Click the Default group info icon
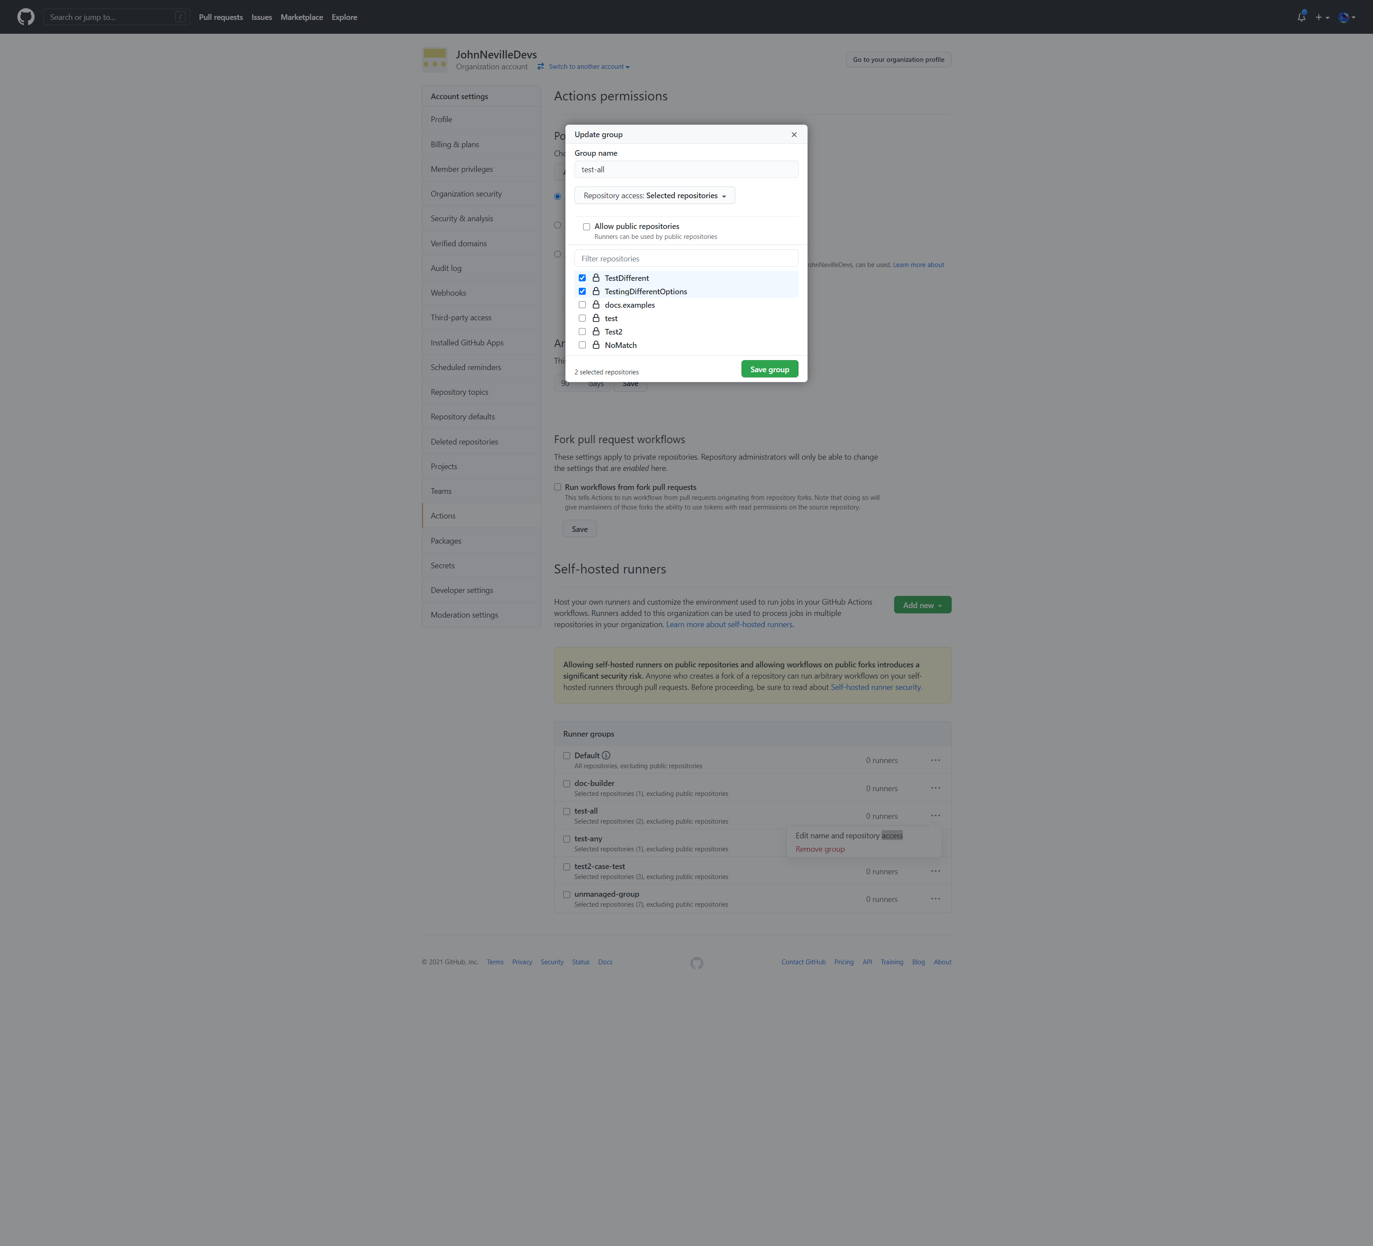 606,756
